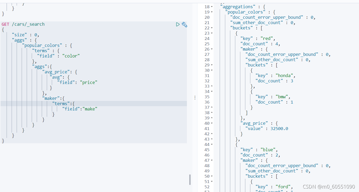Viewport: 359px width, 192px height.
Task: Click fold-end marker at line 43
Action: pos(212,139)
